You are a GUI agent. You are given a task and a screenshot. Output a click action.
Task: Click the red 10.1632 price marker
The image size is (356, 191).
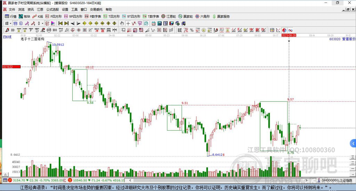click(x=11, y=67)
